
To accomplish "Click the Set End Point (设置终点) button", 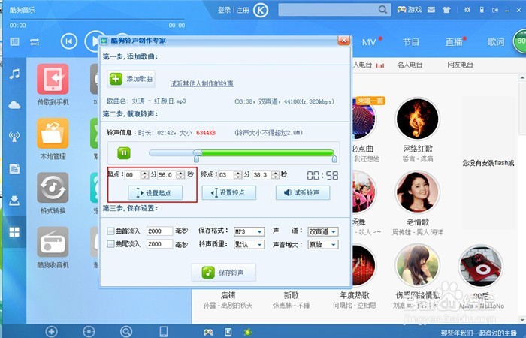I will coord(228,193).
